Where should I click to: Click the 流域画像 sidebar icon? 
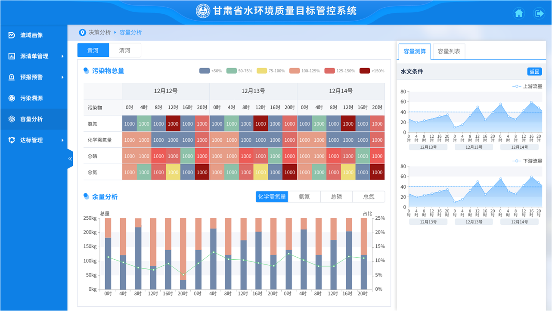12,35
